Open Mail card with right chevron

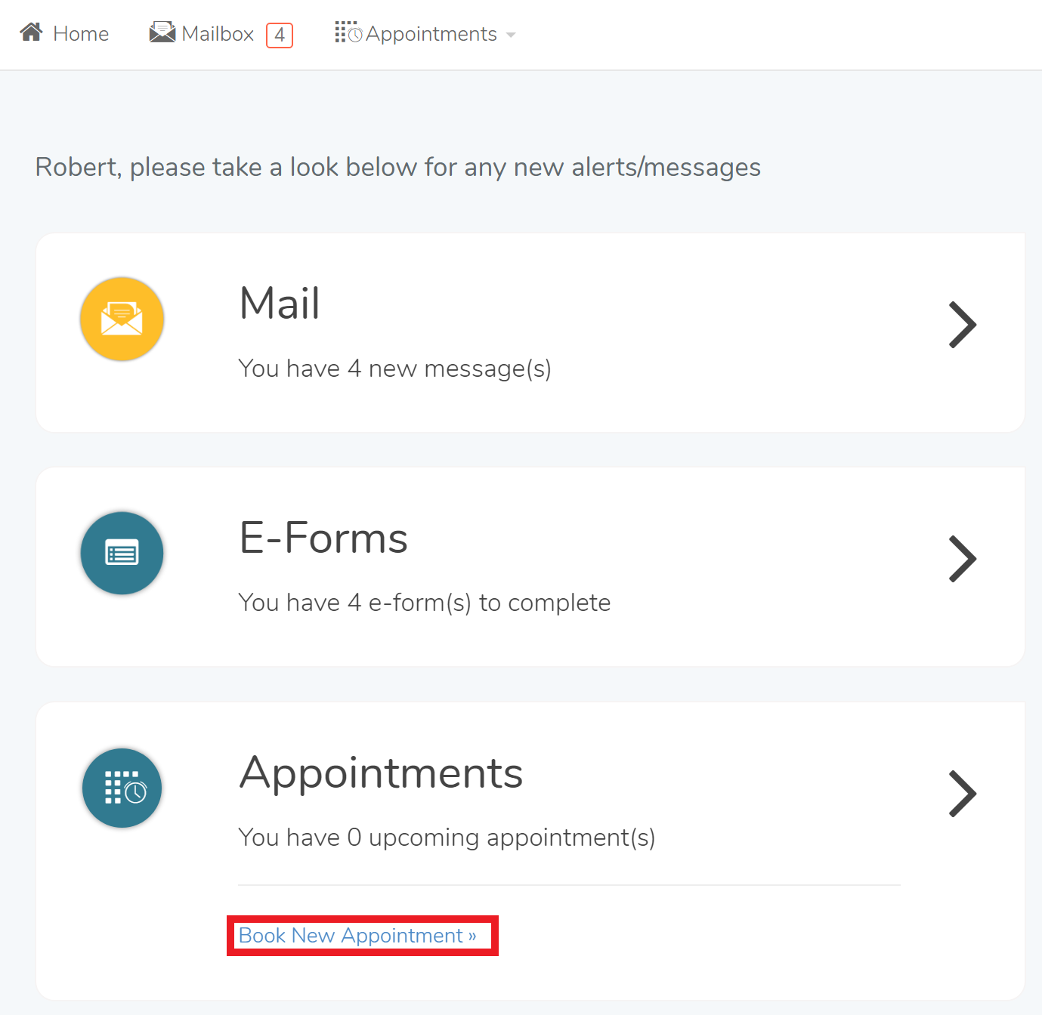(962, 325)
